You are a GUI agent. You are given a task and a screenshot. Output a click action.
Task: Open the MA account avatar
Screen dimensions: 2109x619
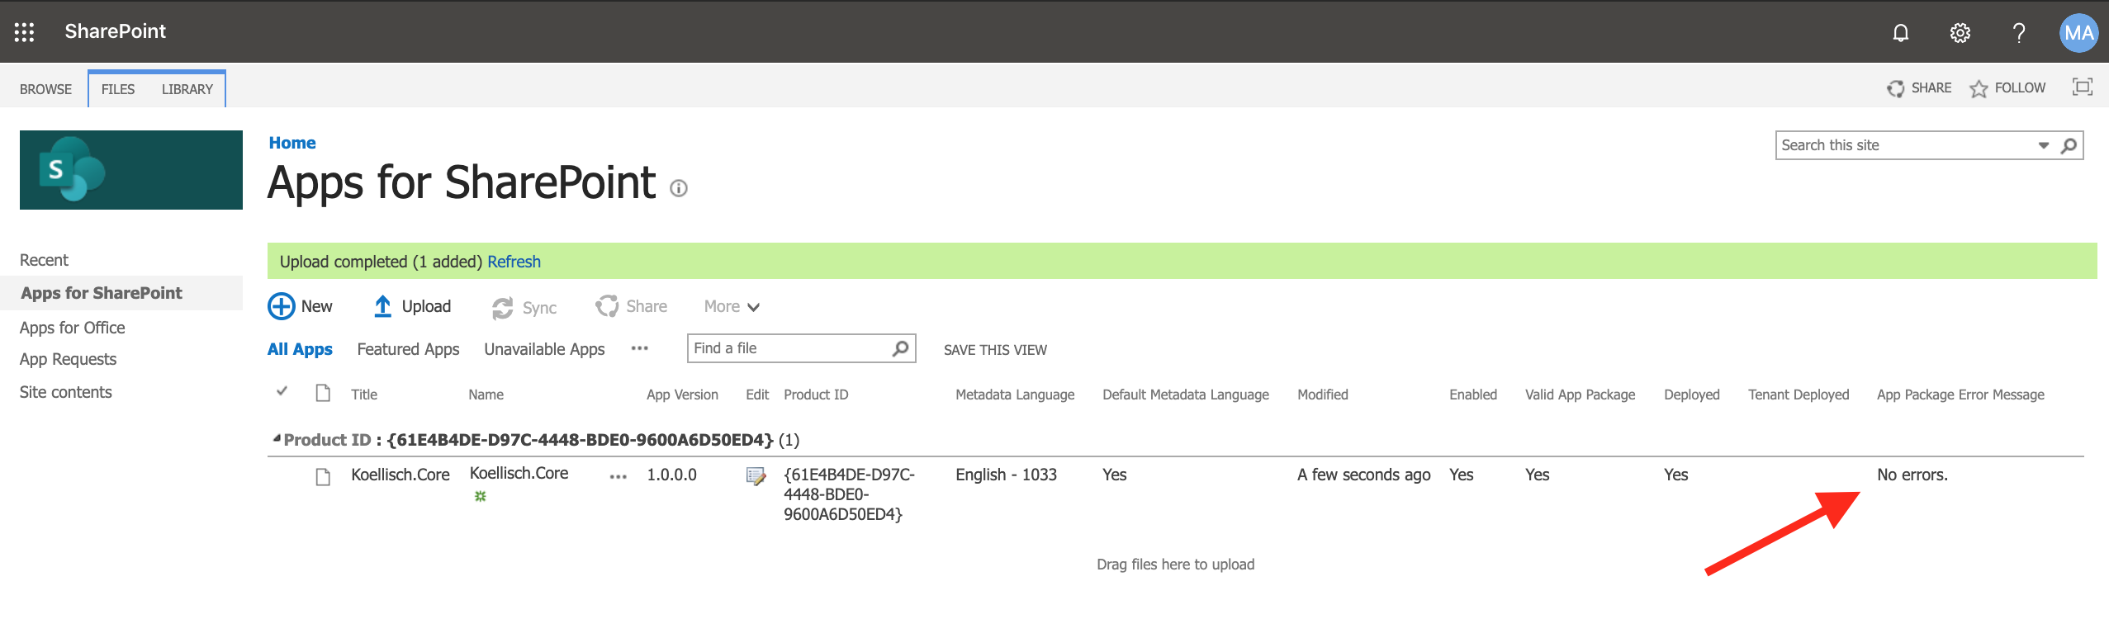pyautogui.click(x=2078, y=33)
